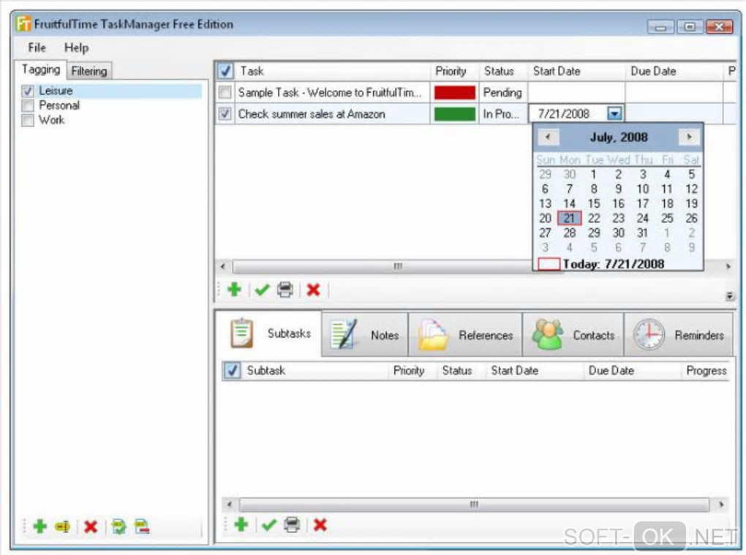Switch to the Tagging tab
The width and height of the screenshot is (746, 555).
point(41,70)
